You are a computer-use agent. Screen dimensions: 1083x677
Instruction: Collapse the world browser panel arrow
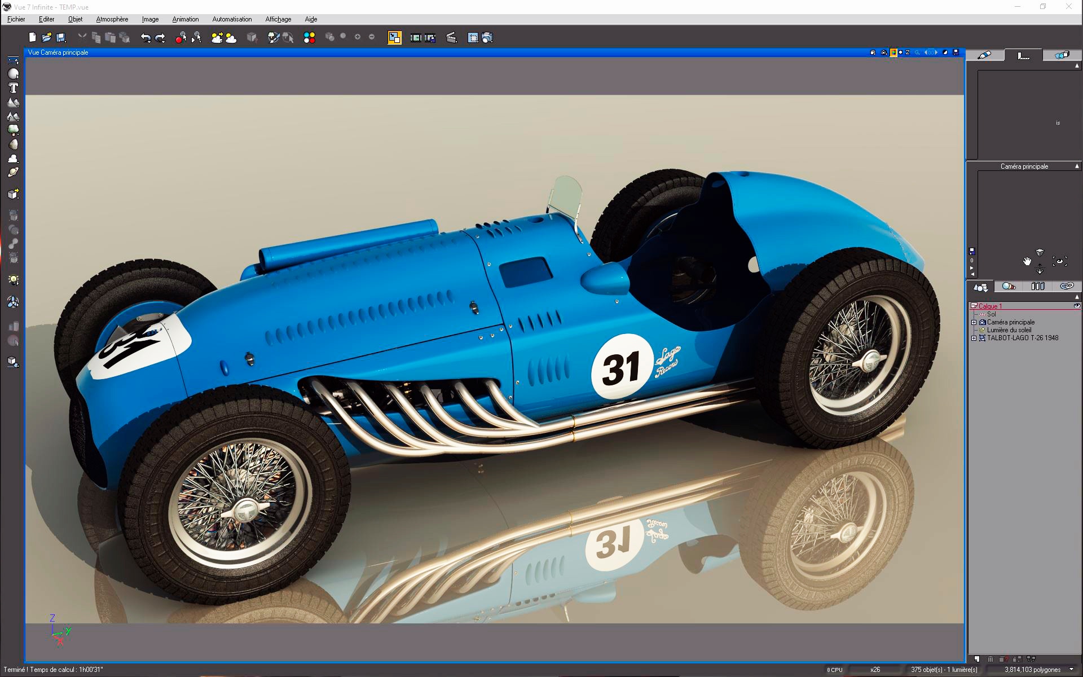click(1077, 296)
